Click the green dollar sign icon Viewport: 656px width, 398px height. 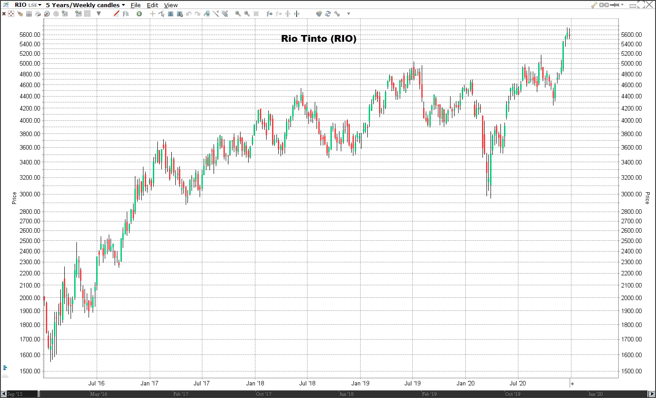pos(139,14)
